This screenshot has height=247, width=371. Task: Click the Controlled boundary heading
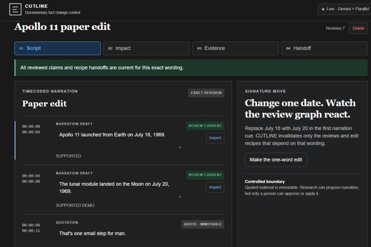pyautogui.click(x=265, y=182)
